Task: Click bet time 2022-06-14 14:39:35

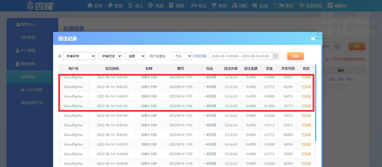Action: coord(112,144)
